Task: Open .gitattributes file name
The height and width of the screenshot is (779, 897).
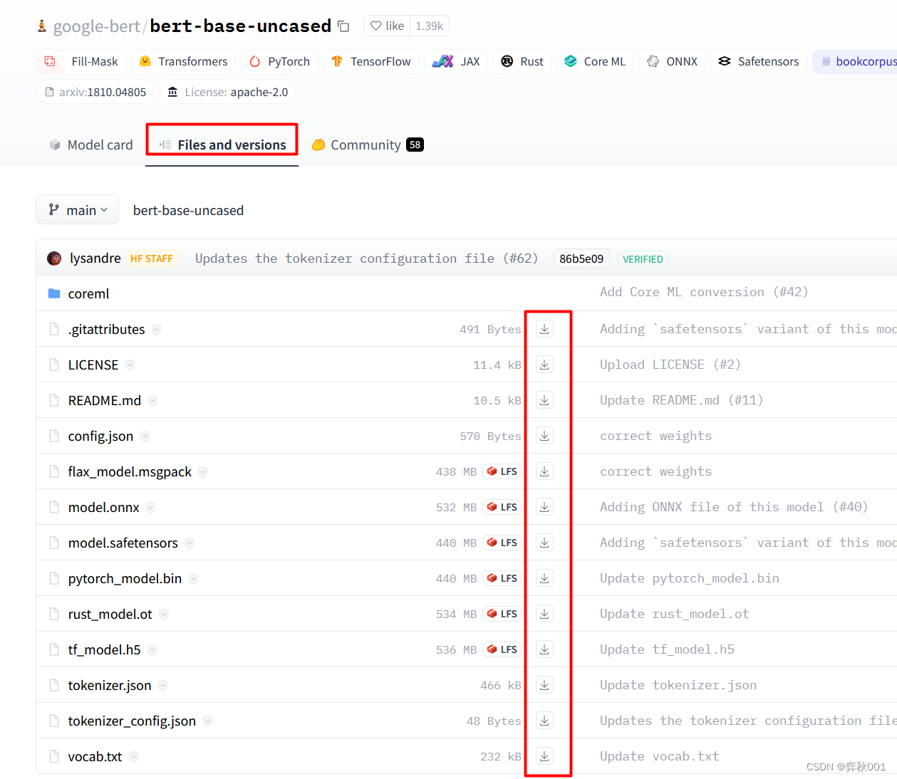Action: (x=106, y=329)
